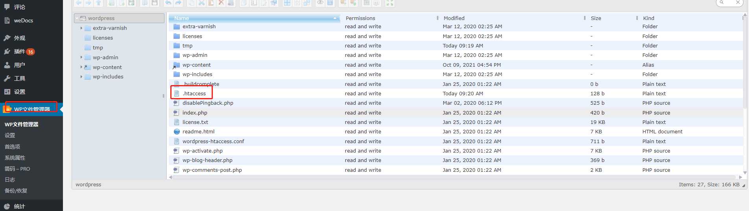Open 评论 in the WordPress sidebar
The width and height of the screenshot is (749, 211).
[19, 7]
